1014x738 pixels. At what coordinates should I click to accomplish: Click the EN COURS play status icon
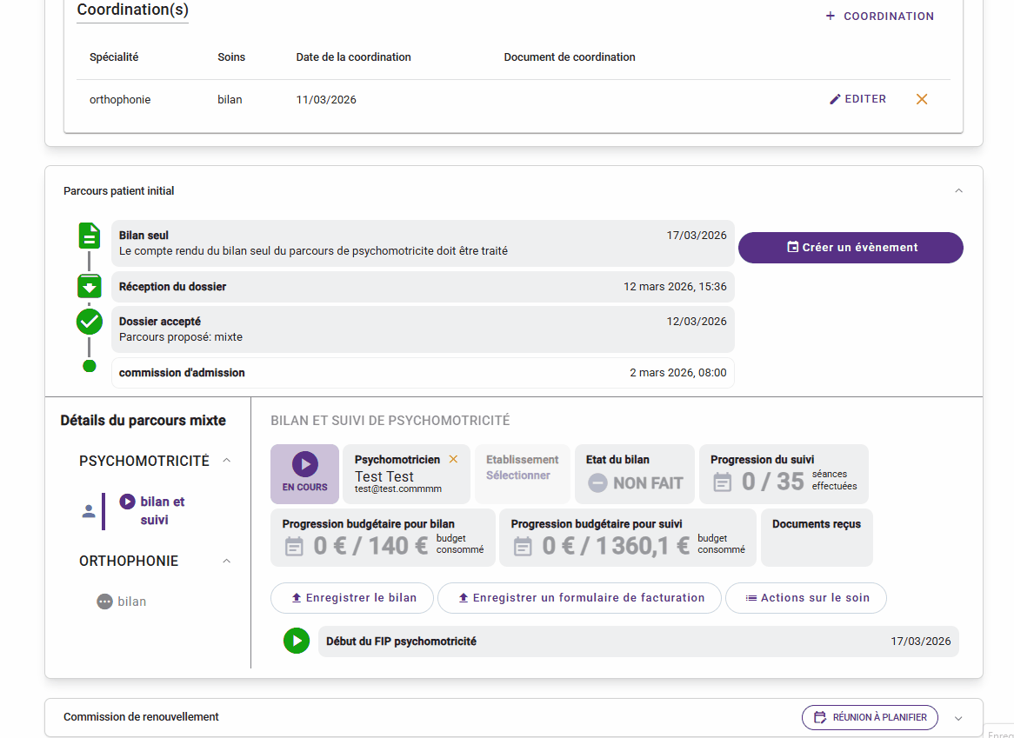point(304,464)
